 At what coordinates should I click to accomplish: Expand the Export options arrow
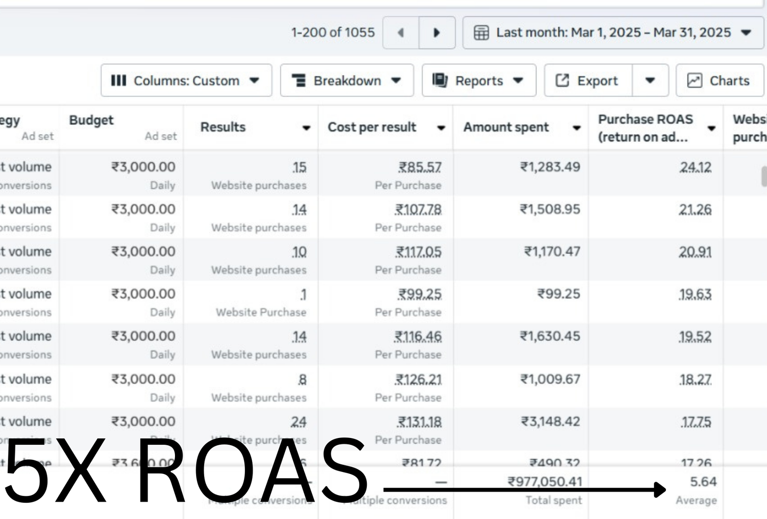click(650, 81)
